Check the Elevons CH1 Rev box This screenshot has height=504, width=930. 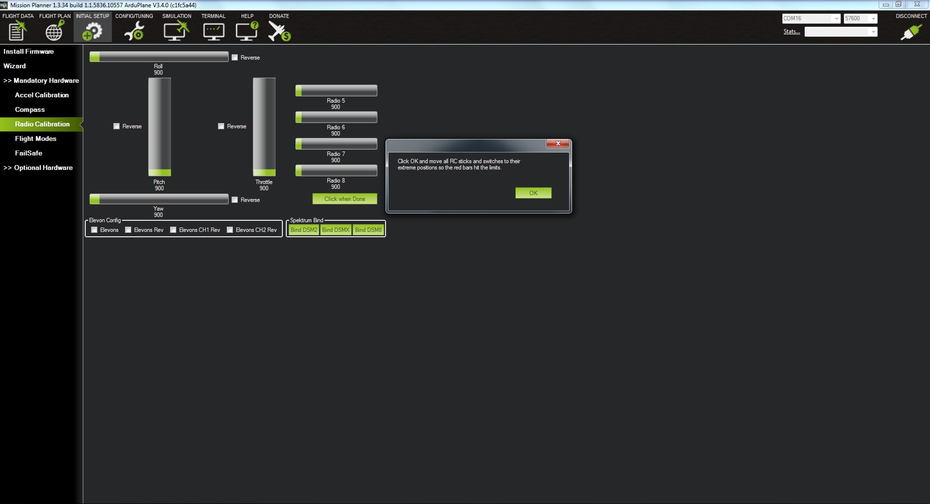(173, 230)
